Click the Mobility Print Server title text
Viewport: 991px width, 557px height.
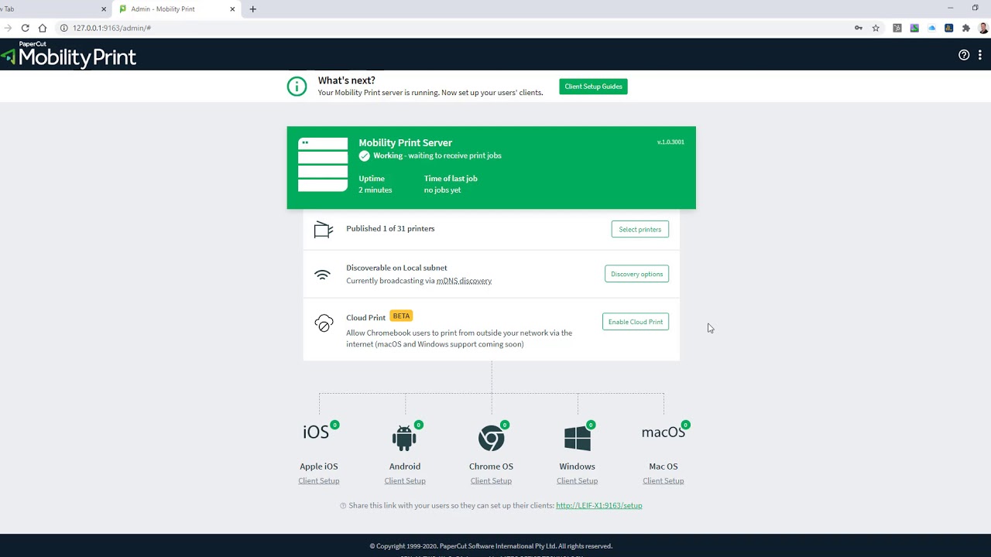[x=405, y=143]
